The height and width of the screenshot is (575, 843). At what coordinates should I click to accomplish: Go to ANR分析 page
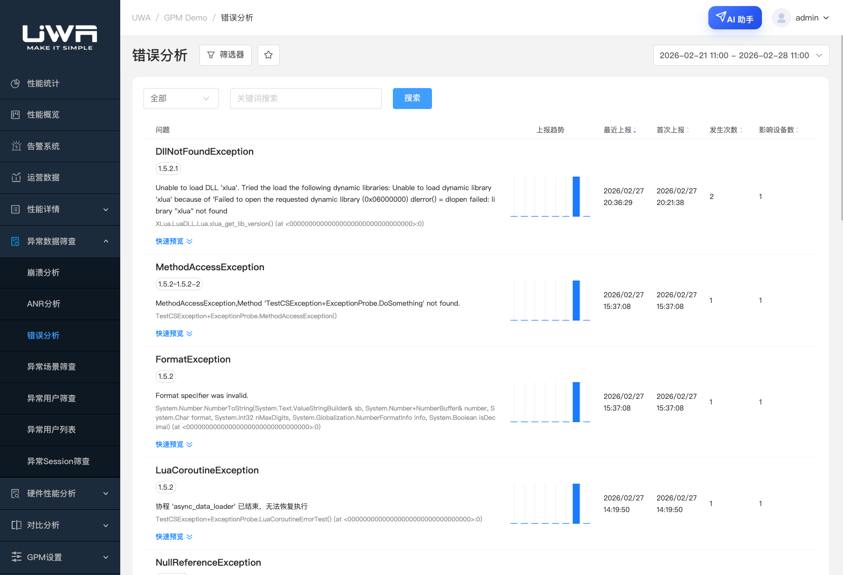pyautogui.click(x=43, y=304)
